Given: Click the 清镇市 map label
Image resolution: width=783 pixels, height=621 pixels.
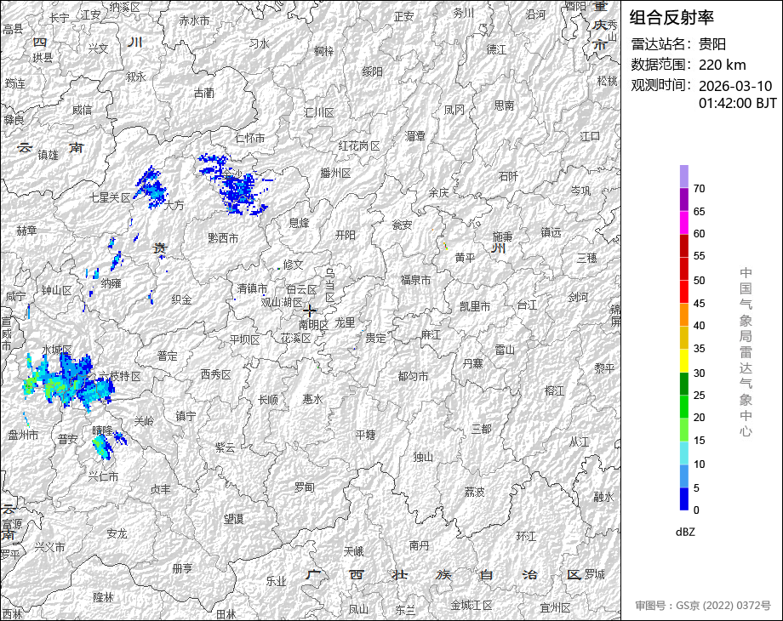Looking at the screenshot, I should click(x=252, y=288).
